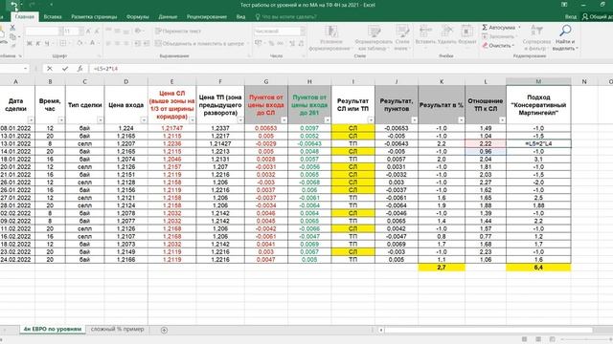
Task: Click the Clear (Очистить) eraser button
Action: click(498, 46)
